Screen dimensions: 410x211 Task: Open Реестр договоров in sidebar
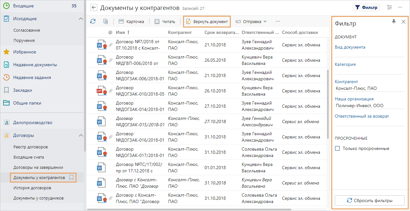click(31, 147)
